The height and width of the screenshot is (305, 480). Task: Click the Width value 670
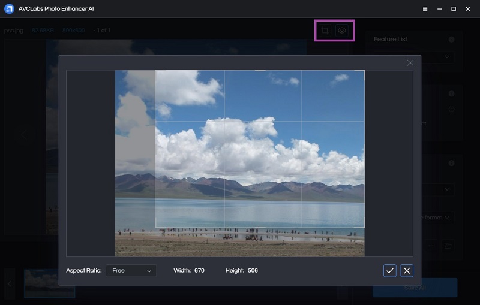tap(199, 270)
